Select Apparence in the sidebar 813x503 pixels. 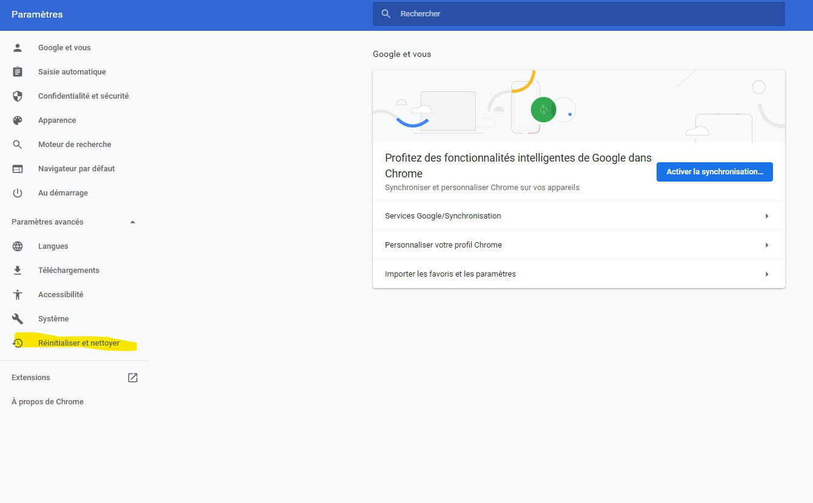pos(57,120)
